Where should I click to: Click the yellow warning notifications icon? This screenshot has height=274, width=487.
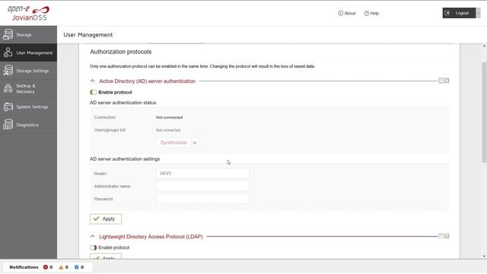(61, 267)
